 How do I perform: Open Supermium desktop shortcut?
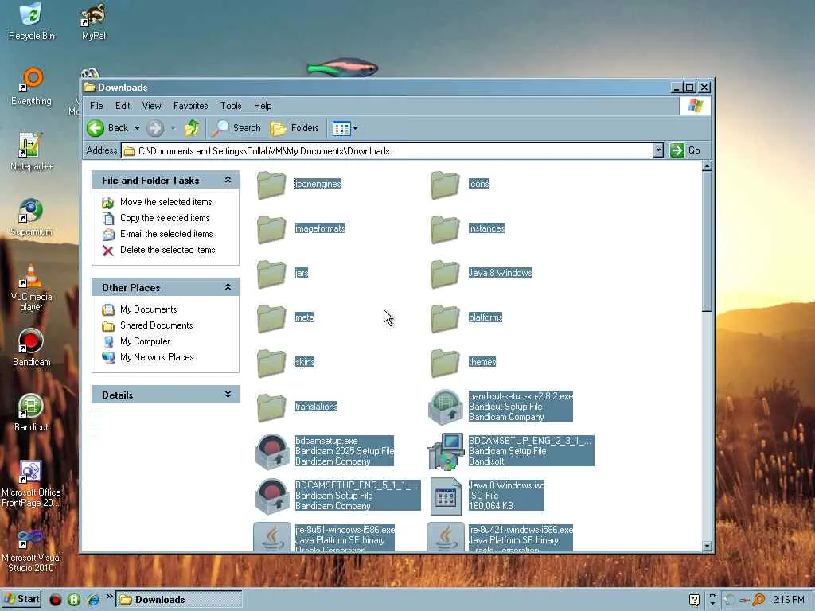point(31,216)
